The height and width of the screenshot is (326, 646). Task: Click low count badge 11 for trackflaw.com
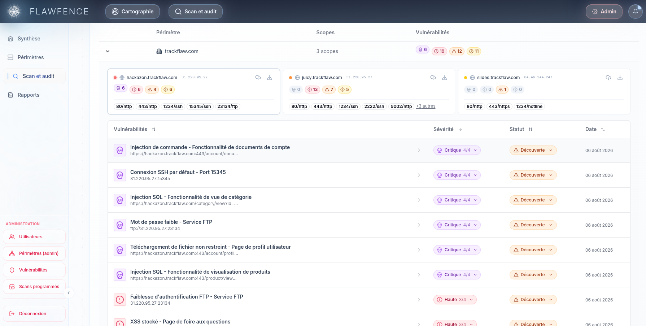pos(474,51)
